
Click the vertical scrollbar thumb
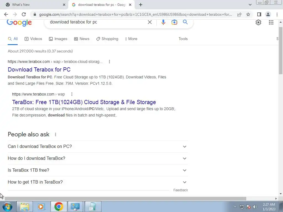click(281, 51)
